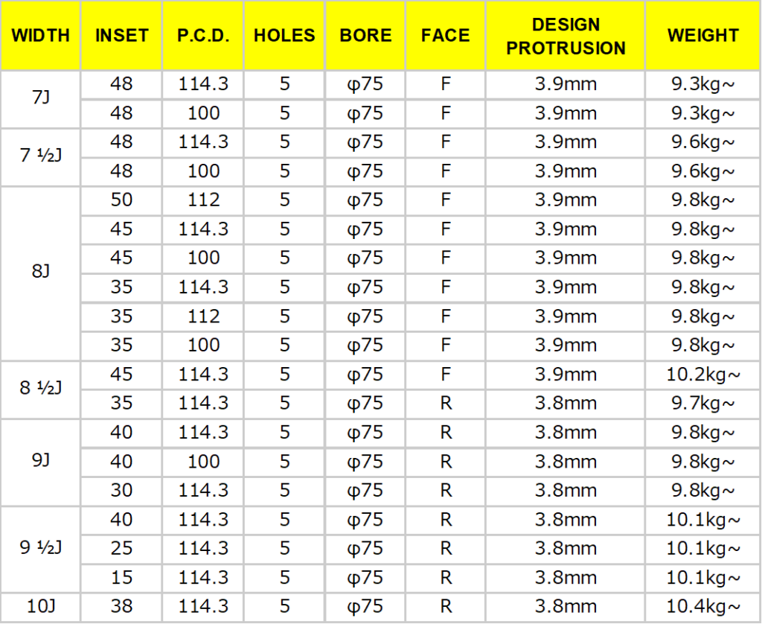This screenshot has width=762, height=624.
Task: Select the 8 ½J width cell
Action: click(x=40, y=389)
